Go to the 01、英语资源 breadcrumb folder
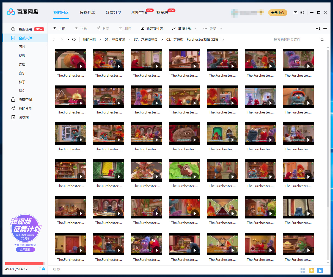333x277 pixels. 115,40
